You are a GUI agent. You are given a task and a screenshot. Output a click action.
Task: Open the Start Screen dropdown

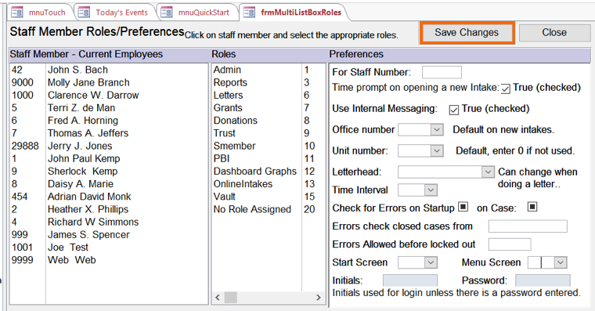click(431, 262)
